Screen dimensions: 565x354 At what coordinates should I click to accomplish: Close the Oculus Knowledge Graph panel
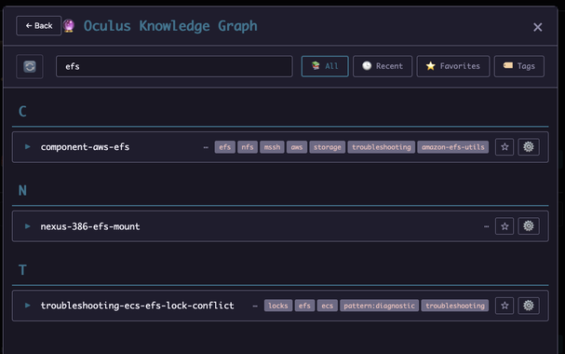pos(538,27)
